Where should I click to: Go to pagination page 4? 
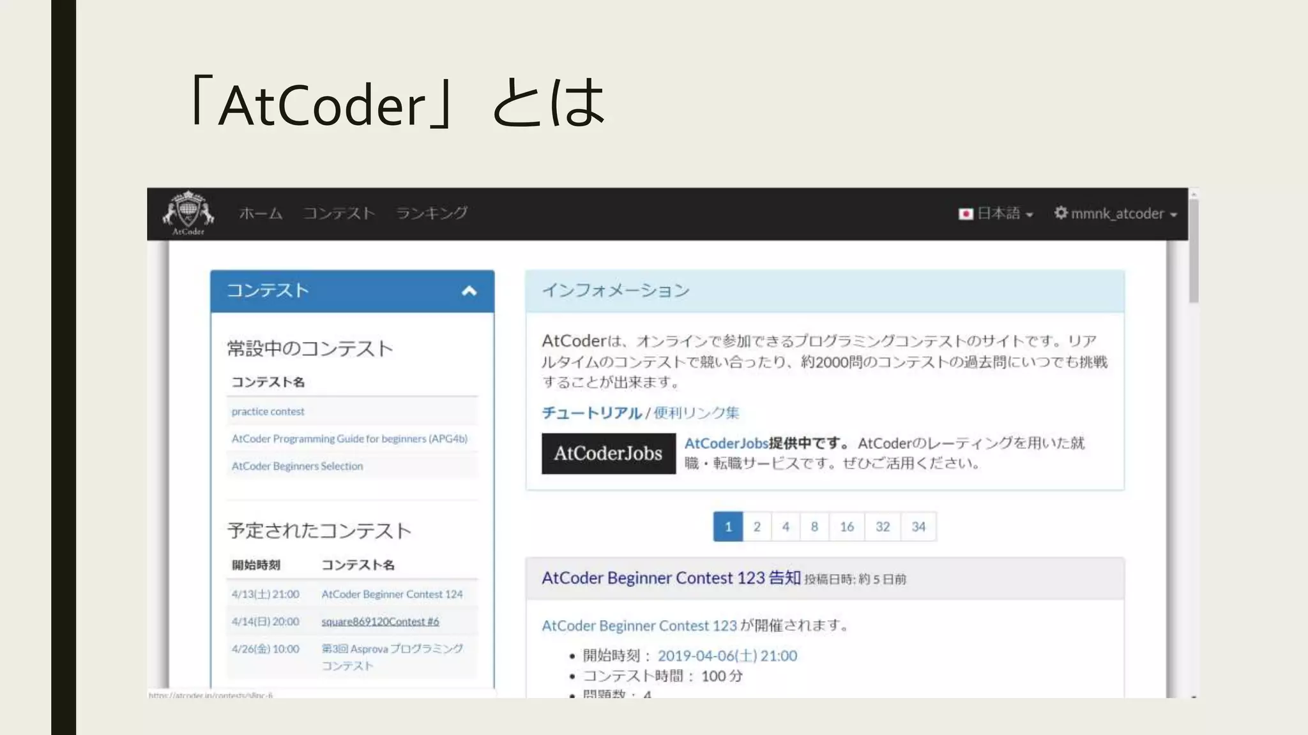pos(786,527)
